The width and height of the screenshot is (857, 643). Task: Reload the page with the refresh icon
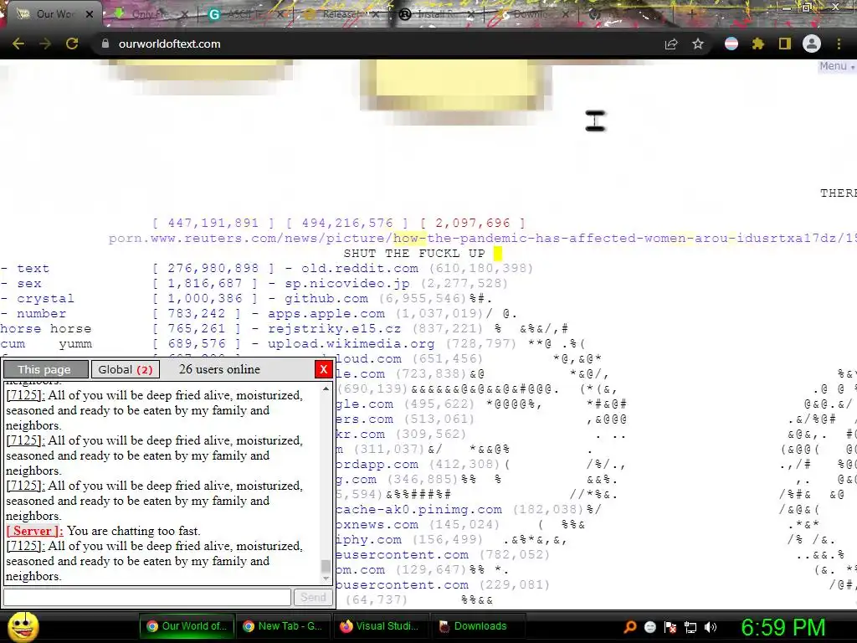tap(72, 44)
